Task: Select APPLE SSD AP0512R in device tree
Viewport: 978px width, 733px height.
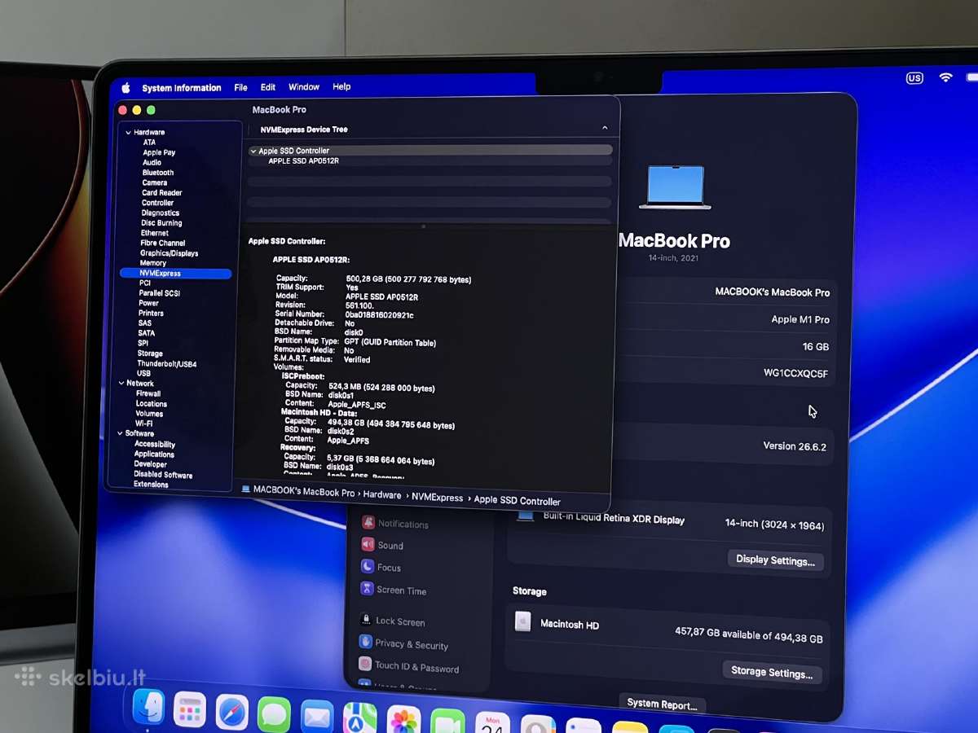Action: 304,160
